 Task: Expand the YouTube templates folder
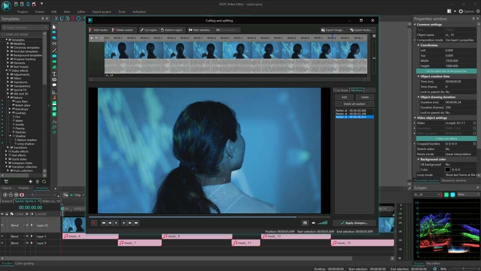point(8,51)
